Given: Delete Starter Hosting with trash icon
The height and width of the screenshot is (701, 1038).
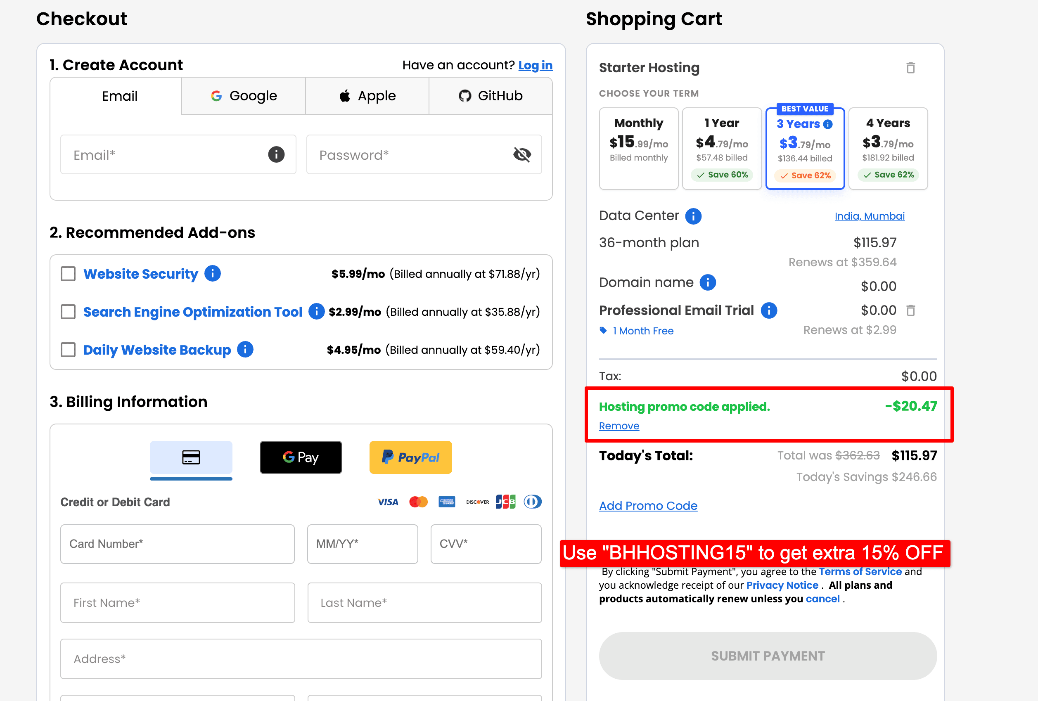Looking at the screenshot, I should click(x=910, y=68).
